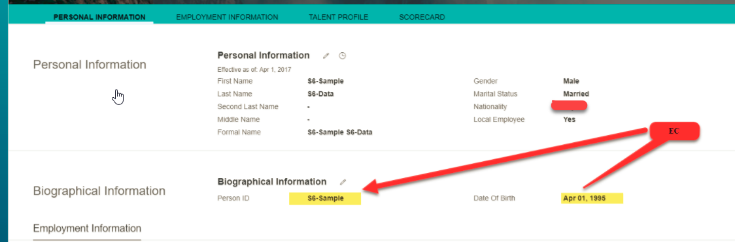Click the Biographical Information side heading
This screenshot has height=242, width=735.
99,191
